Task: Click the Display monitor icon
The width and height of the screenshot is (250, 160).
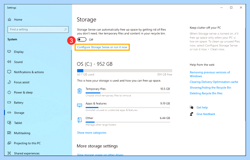Action: (9, 51)
